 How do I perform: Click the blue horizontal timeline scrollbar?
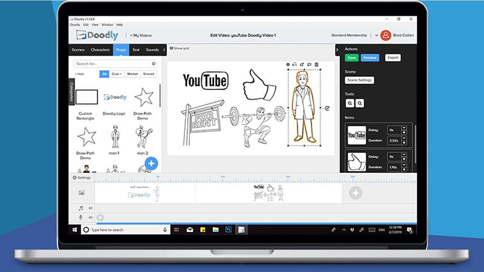(x=256, y=223)
